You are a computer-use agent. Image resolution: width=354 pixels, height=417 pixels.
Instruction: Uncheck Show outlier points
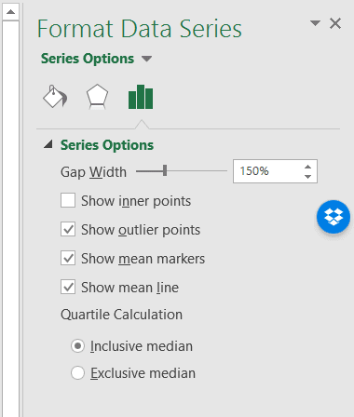pos(68,229)
